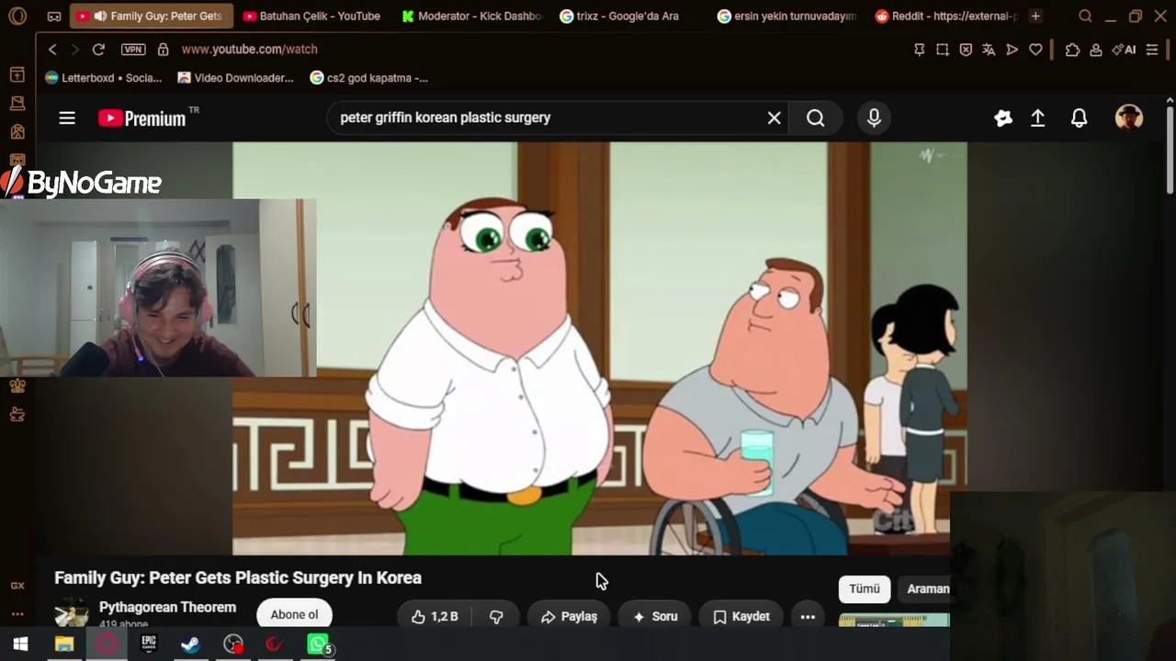Open File Explorer from the taskbar
The width and height of the screenshot is (1176, 661).
63,644
